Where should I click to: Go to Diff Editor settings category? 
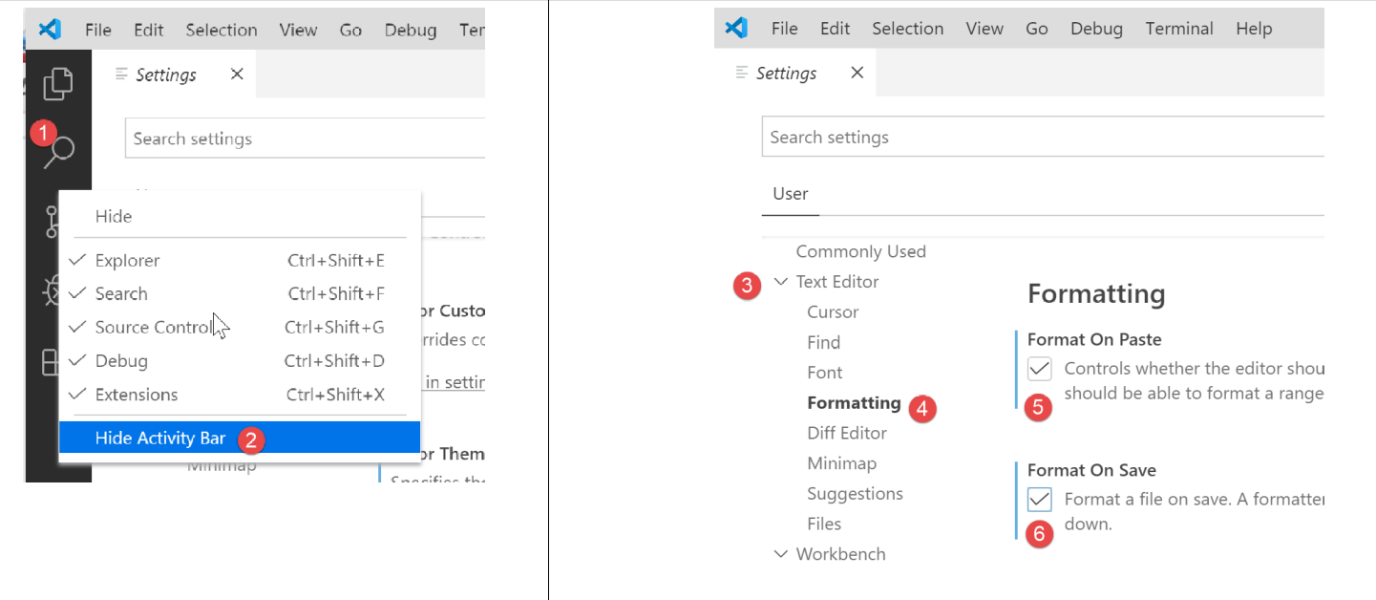click(846, 433)
